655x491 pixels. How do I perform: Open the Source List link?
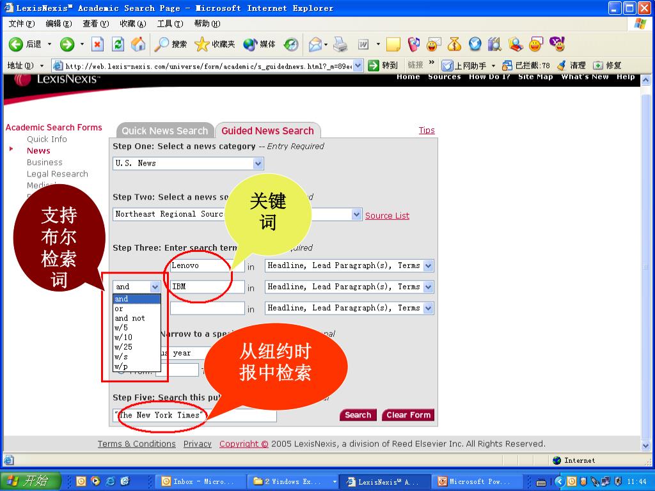[x=387, y=216]
